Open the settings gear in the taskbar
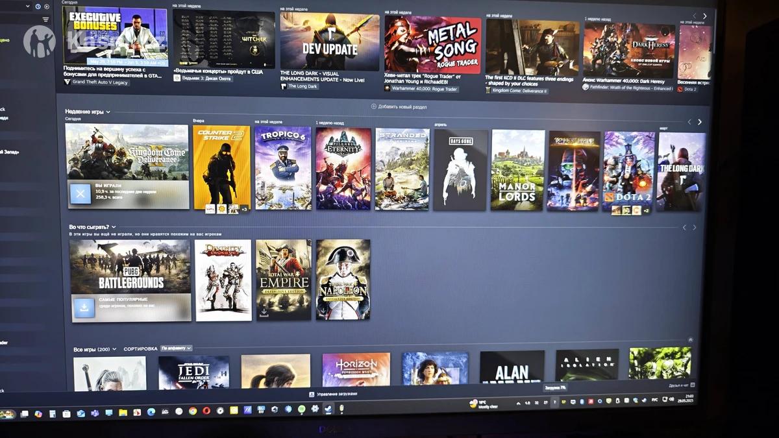This screenshot has height=438, width=779. click(x=315, y=409)
